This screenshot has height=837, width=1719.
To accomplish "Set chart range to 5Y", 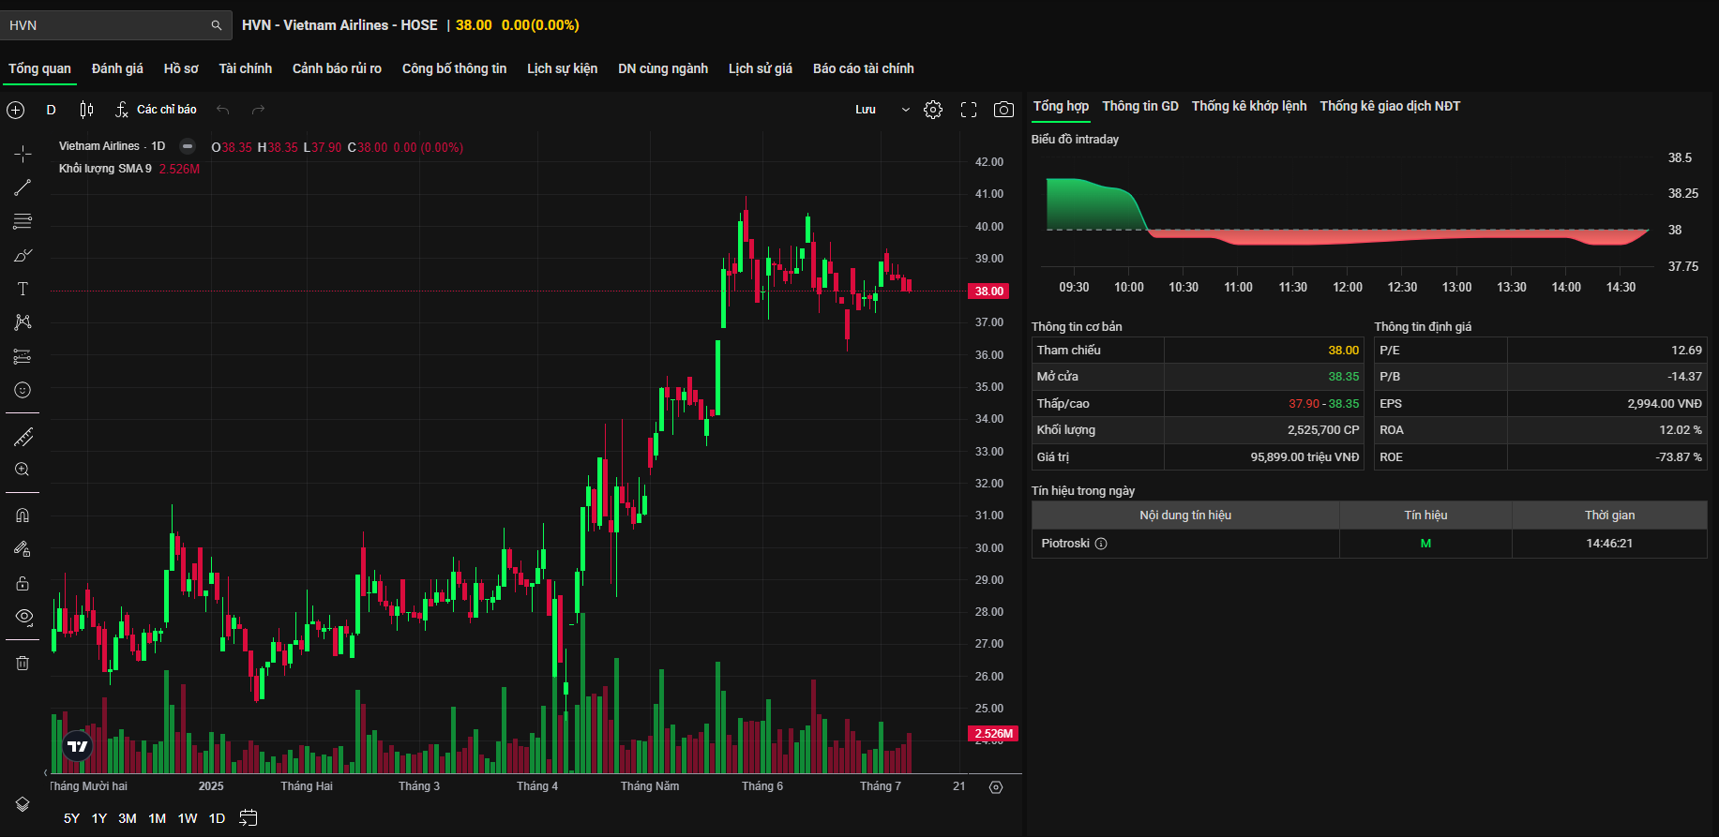I will click(71, 818).
